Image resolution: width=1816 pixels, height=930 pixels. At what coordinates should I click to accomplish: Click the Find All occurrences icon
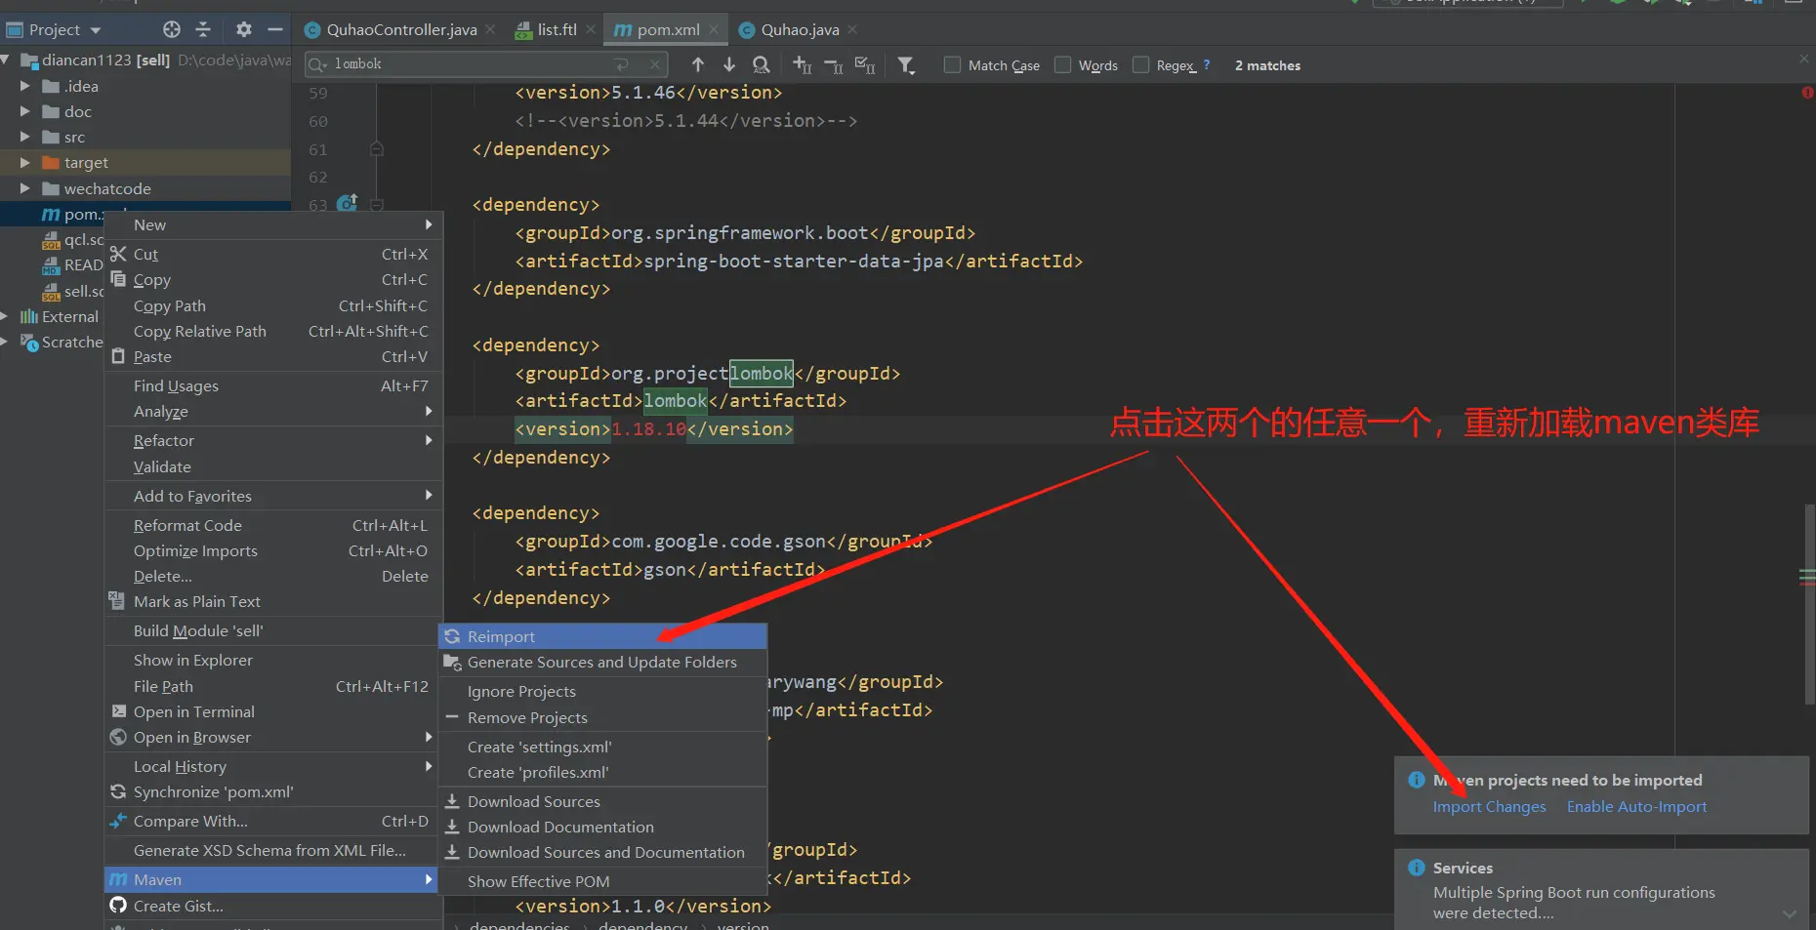(762, 64)
